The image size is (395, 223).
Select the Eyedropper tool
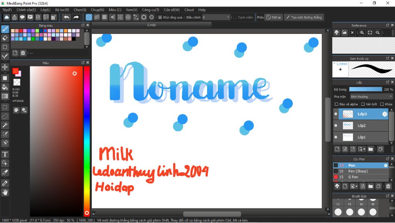(x=5, y=183)
